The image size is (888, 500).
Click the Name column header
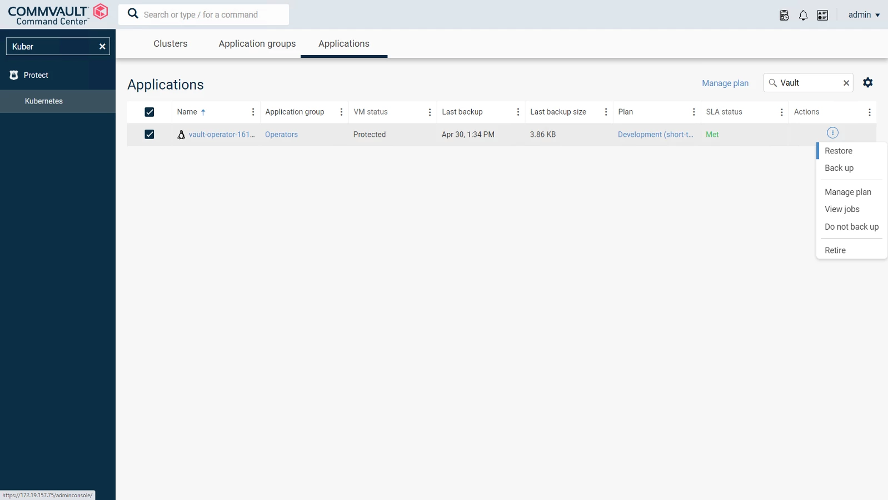[187, 112]
